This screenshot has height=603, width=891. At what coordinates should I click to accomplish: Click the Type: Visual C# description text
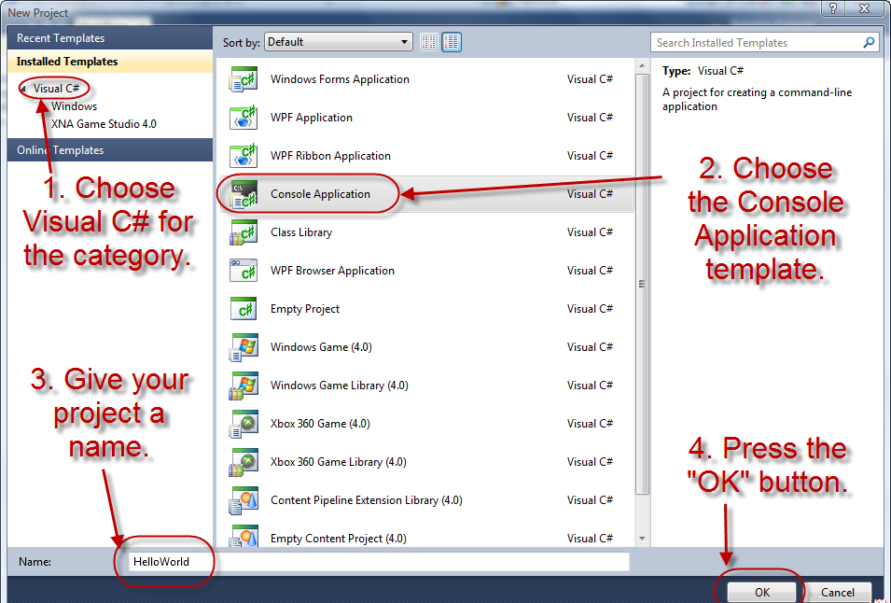tap(703, 71)
